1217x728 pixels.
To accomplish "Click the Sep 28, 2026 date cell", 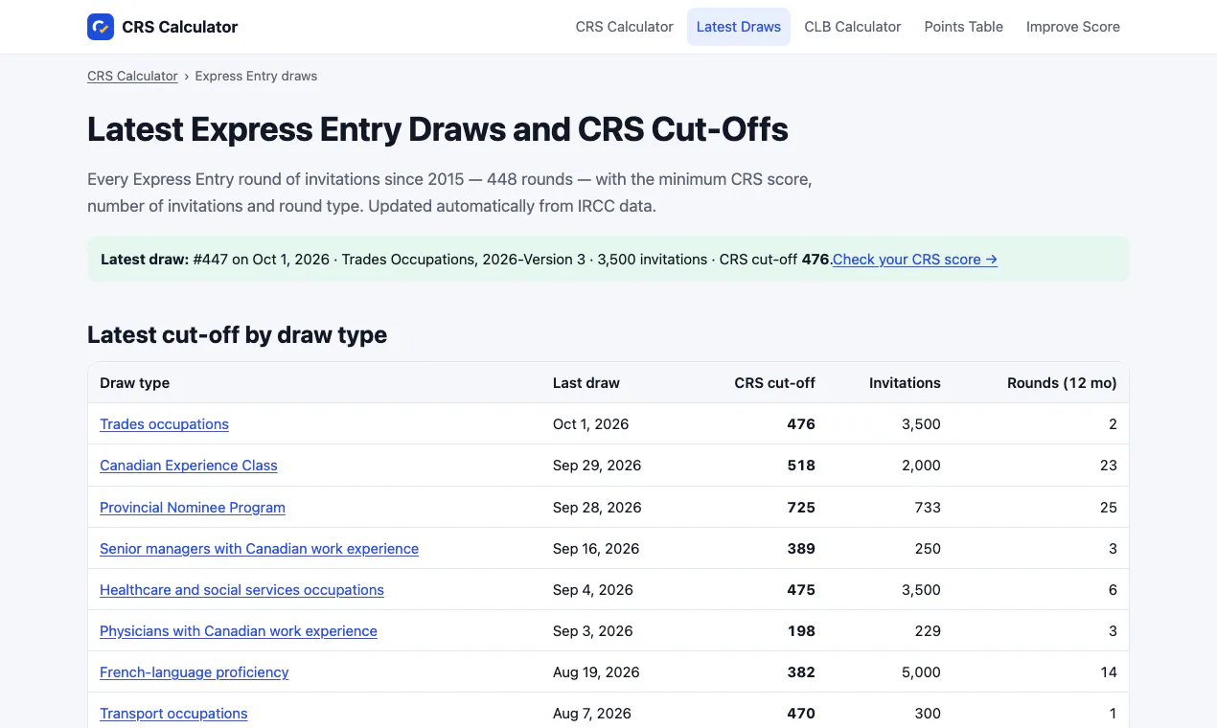I will click(597, 508).
